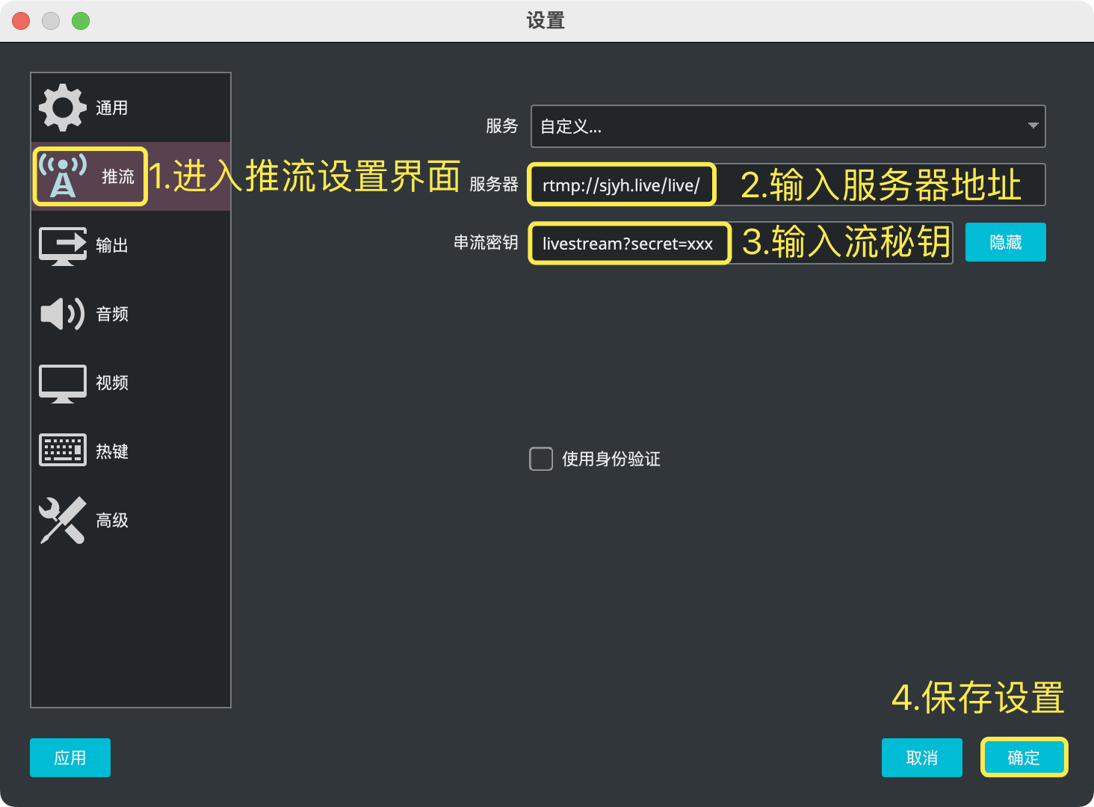Screen dimensions: 1094x807
Task: Pick the 热键 text label in sidebar
Action: click(x=112, y=451)
